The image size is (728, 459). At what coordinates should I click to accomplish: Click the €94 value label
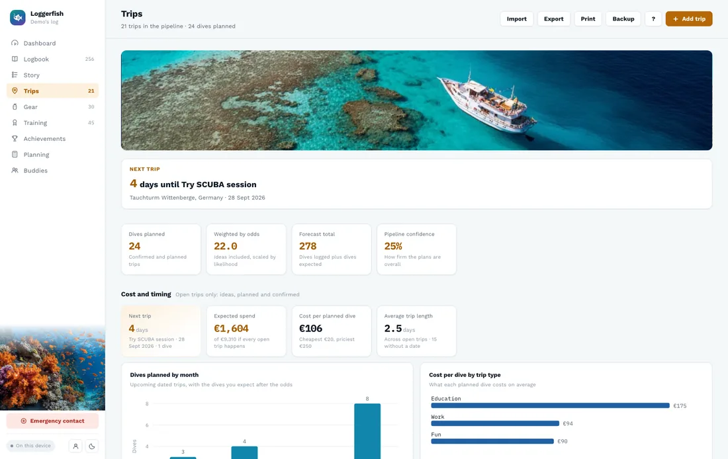[x=568, y=423]
